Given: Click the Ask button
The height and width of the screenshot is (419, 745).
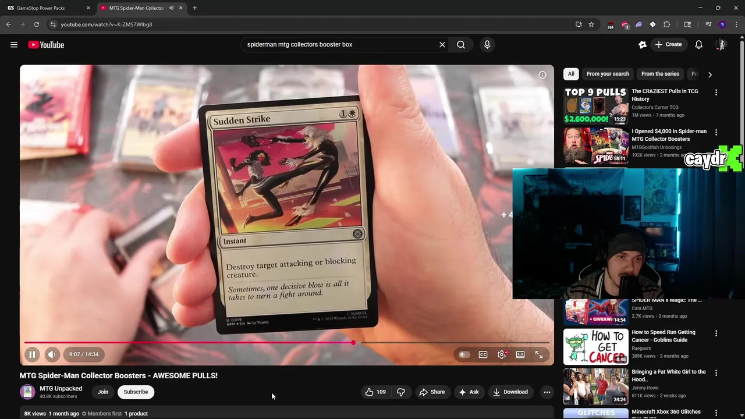Looking at the screenshot, I should click(469, 392).
